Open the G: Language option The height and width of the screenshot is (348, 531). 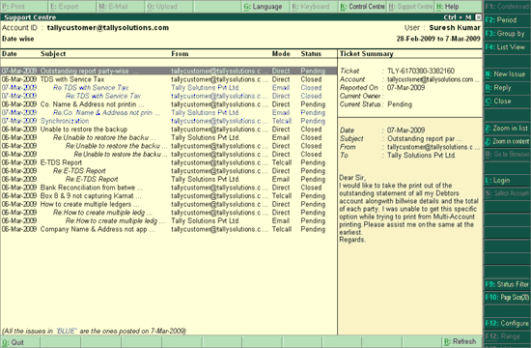pos(265,7)
